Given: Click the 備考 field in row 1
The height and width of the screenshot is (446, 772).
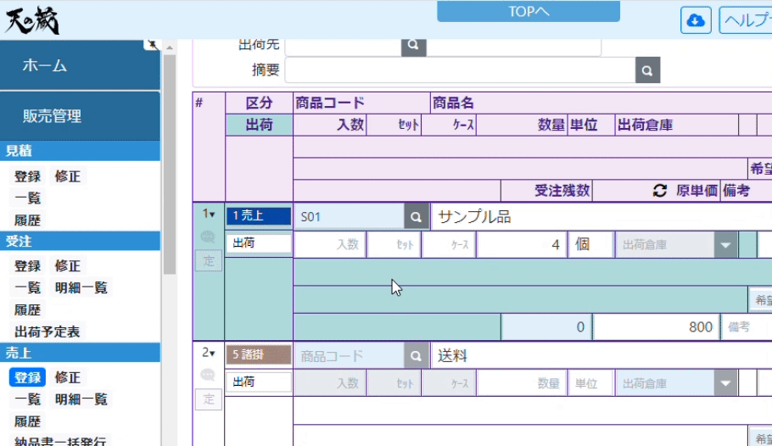Looking at the screenshot, I should coord(747,327).
